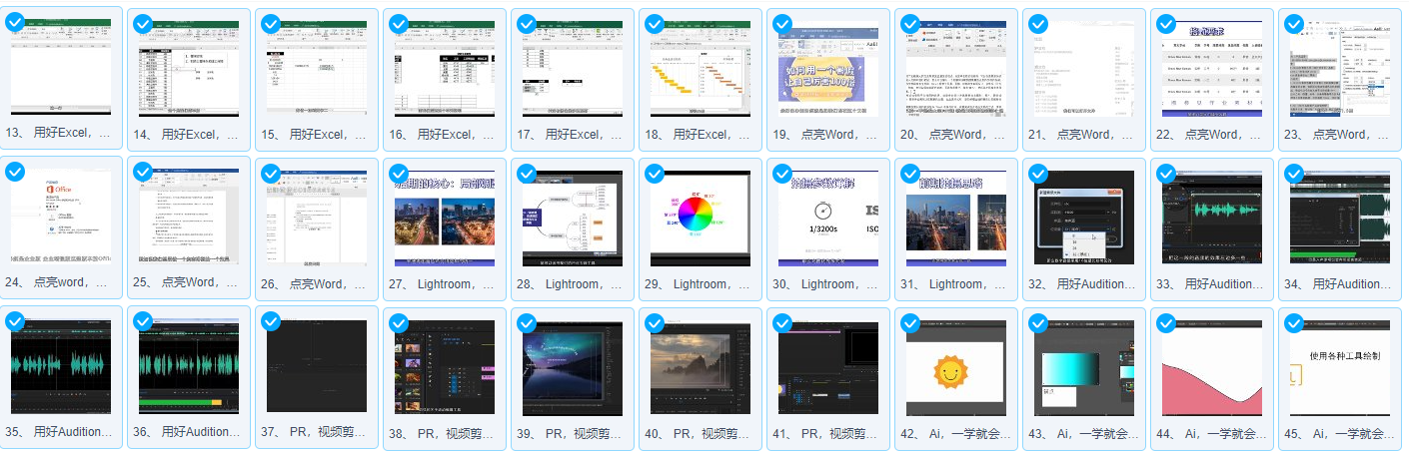Viewport: 1409px width, 453px height.
Task: Uncheck the checkbox on item 13 Excel video
Action: 15,23
